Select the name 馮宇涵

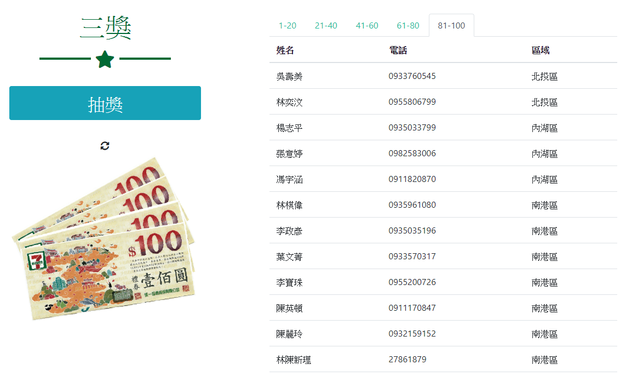coord(289,179)
